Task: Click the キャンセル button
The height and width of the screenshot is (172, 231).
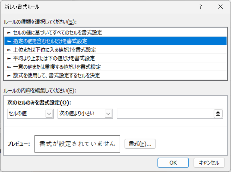Action: pos(209,163)
